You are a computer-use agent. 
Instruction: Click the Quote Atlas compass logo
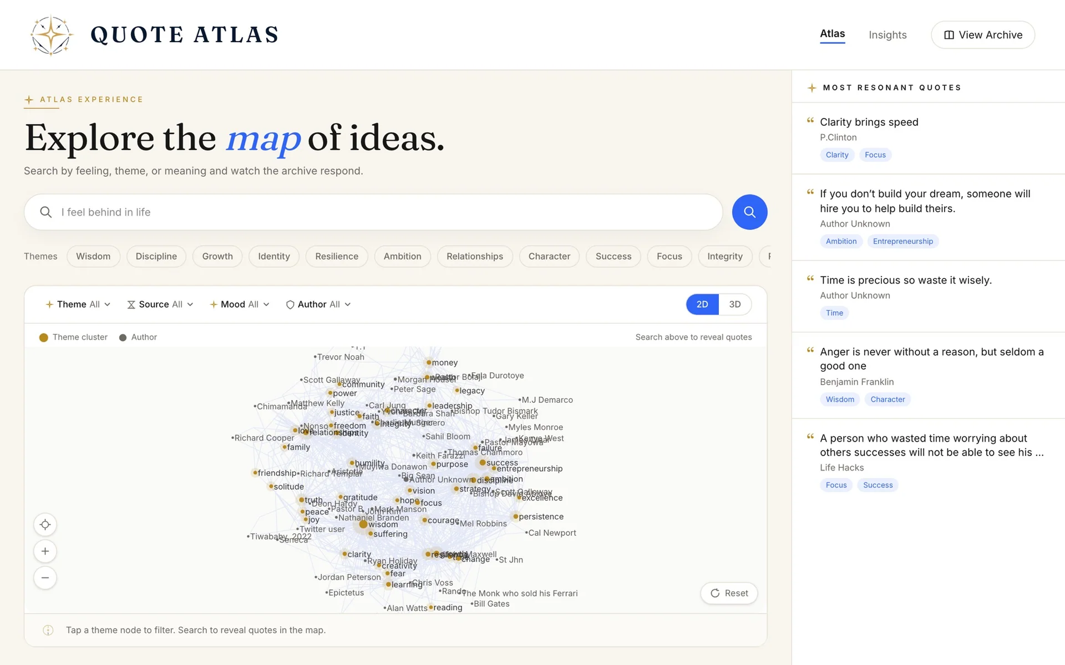point(51,35)
